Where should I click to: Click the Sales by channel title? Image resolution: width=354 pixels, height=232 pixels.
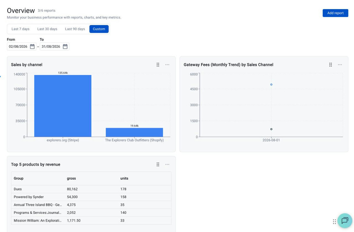pyautogui.click(x=27, y=65)
